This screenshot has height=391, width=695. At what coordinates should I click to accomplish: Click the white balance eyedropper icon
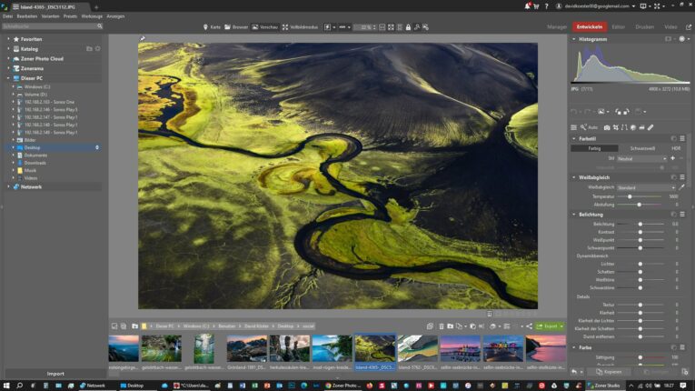coord(681,187)
